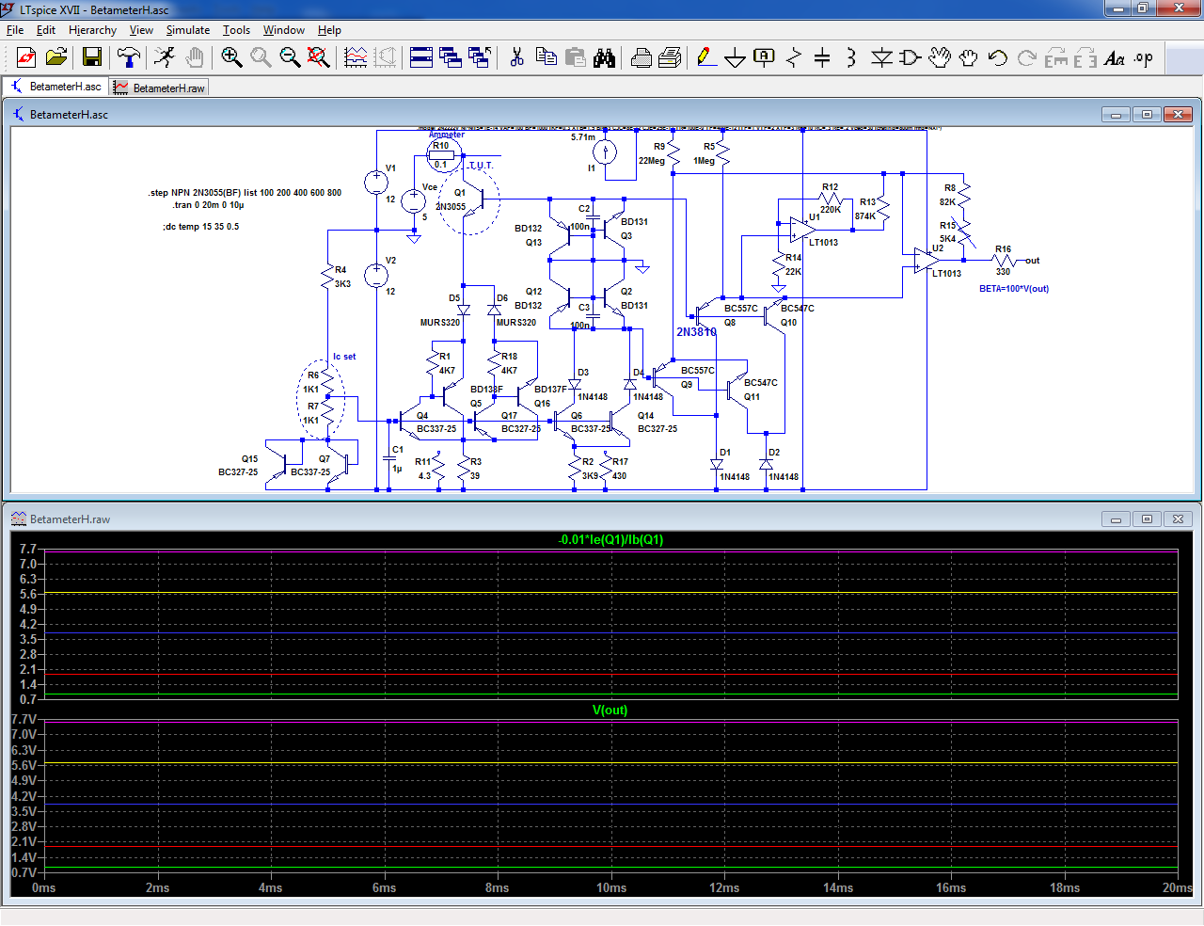
Task: Click the -0.01*Ie(Q1)/Ib(Q1) trace label
Action: click(x=610, y=540)
